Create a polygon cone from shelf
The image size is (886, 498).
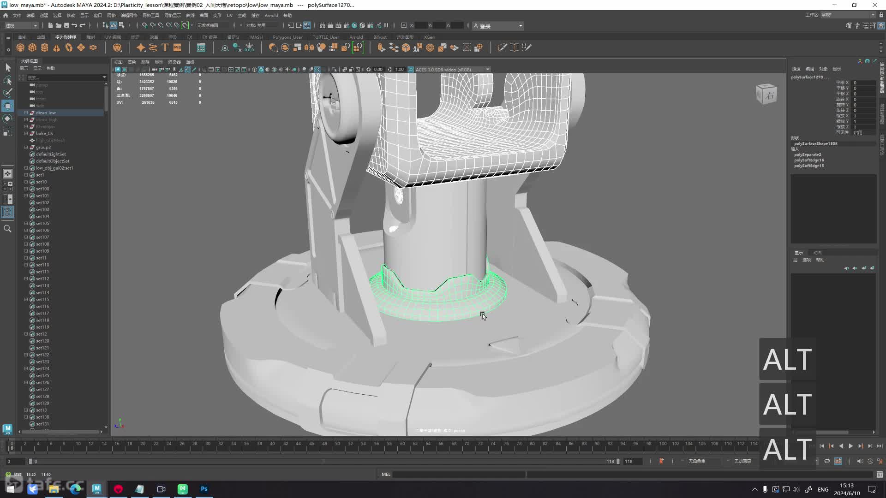57,47
